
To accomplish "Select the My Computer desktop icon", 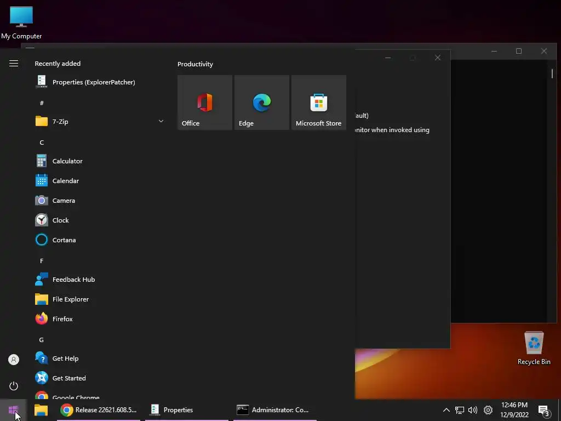I will click(21, 22).
